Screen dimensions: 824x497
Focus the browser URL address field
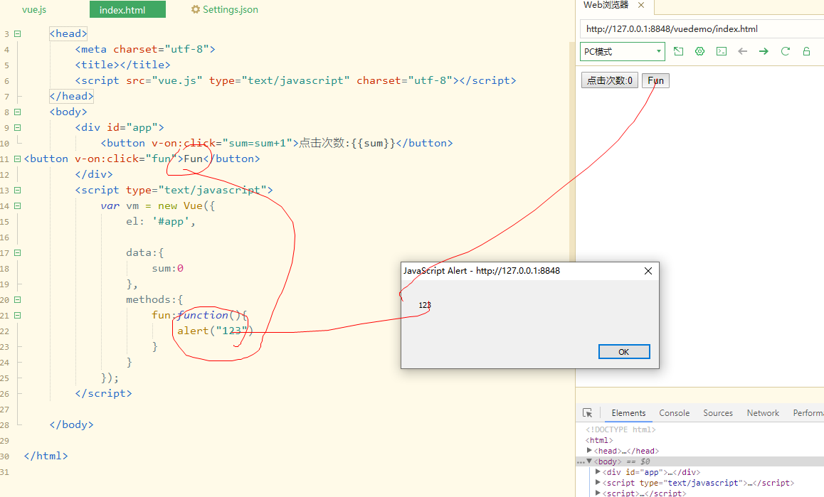pyautogui.click(x=702, y=29)
